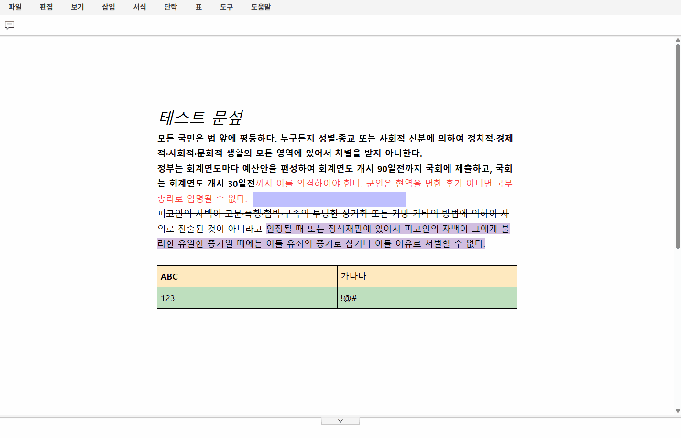Click the vertical scrollbar thumb

678,146
